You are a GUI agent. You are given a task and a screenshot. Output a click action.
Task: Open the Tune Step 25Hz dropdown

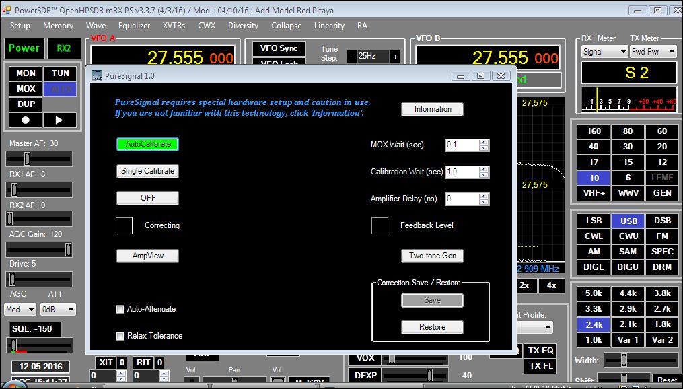[x=373, y=57]
